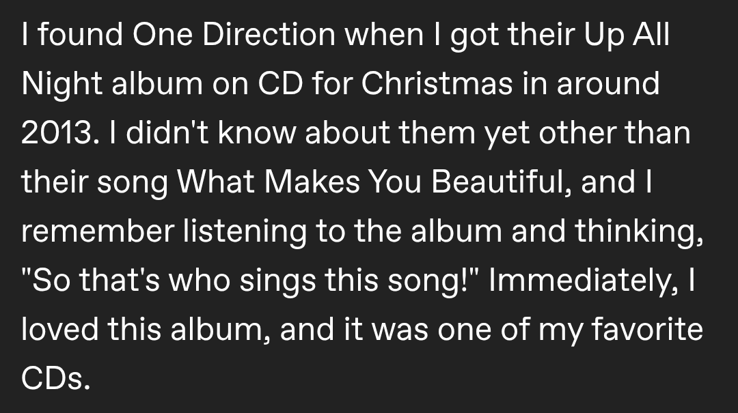The height and width of the screenshot is (413, 738).
Task: Click the word 'loved'
Action: coord(60,328)
